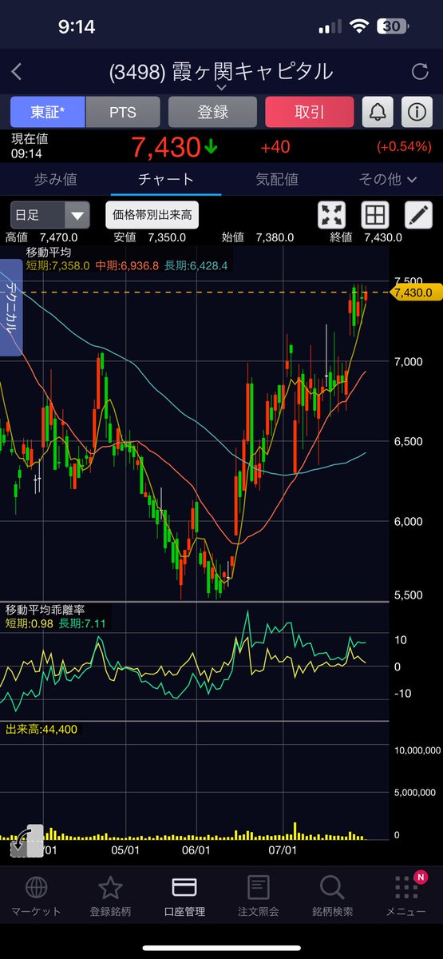Tap the 06/01 date axis label

[196, 851]
